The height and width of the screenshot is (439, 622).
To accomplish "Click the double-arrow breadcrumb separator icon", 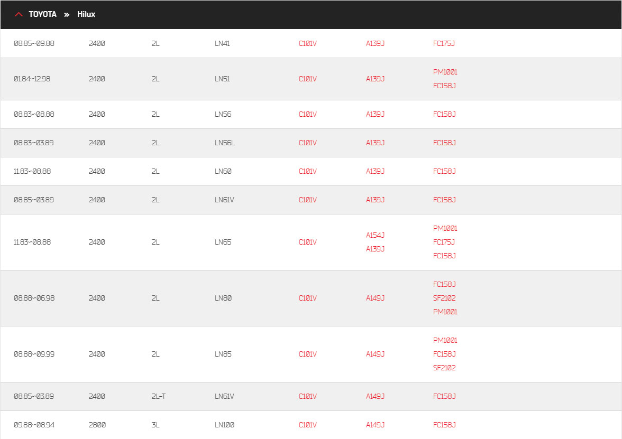I will point(67,15).
